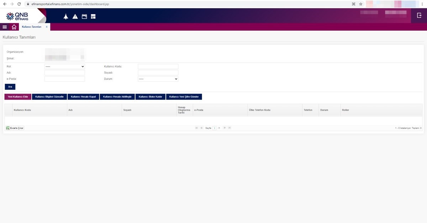Click the QR code icon in address bar

pos(354,4)
